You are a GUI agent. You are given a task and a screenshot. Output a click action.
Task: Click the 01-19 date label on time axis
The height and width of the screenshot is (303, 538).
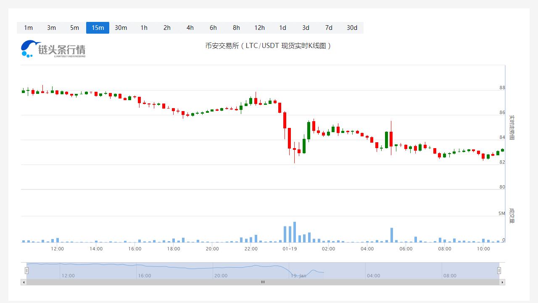pyautogui.click(x=290, y=249)
